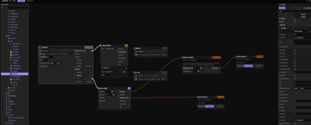311x125 pixels.
Task: Toggle the 显示品质 checkbox
Action: (x=295, y=50)
